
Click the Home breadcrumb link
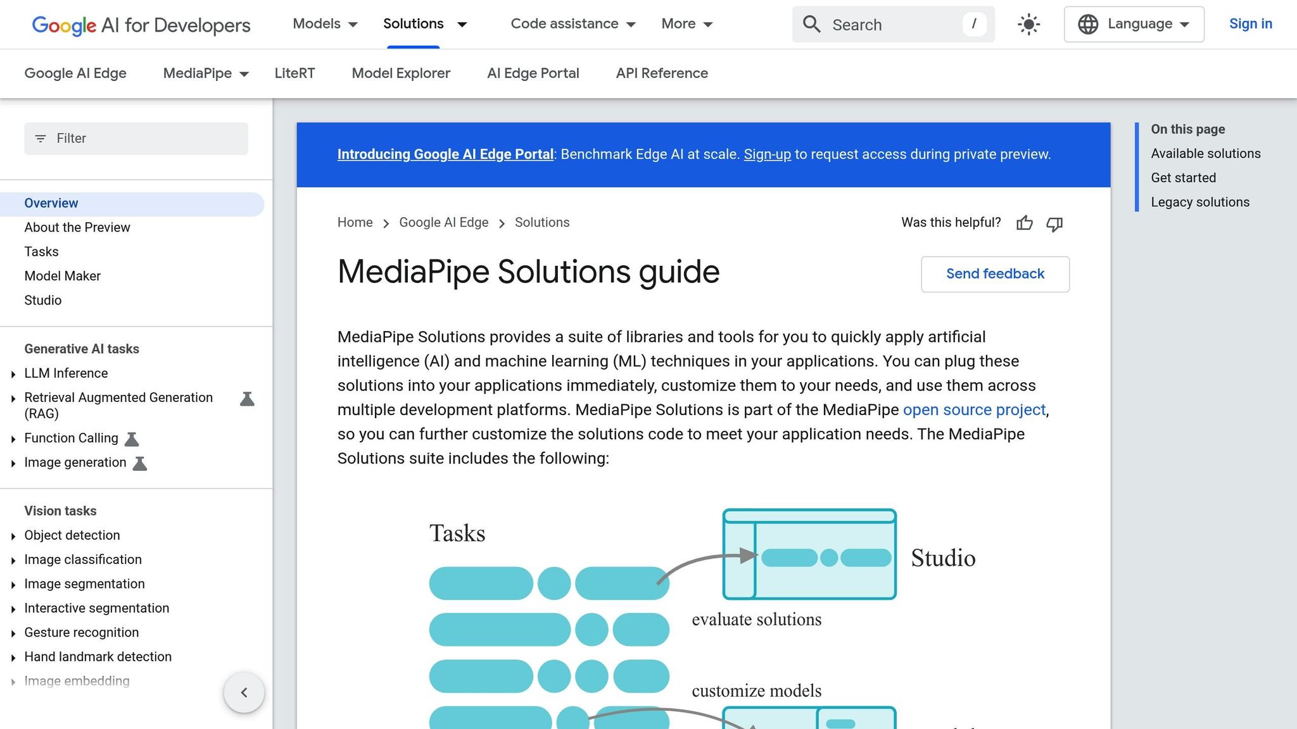point(355,223)
